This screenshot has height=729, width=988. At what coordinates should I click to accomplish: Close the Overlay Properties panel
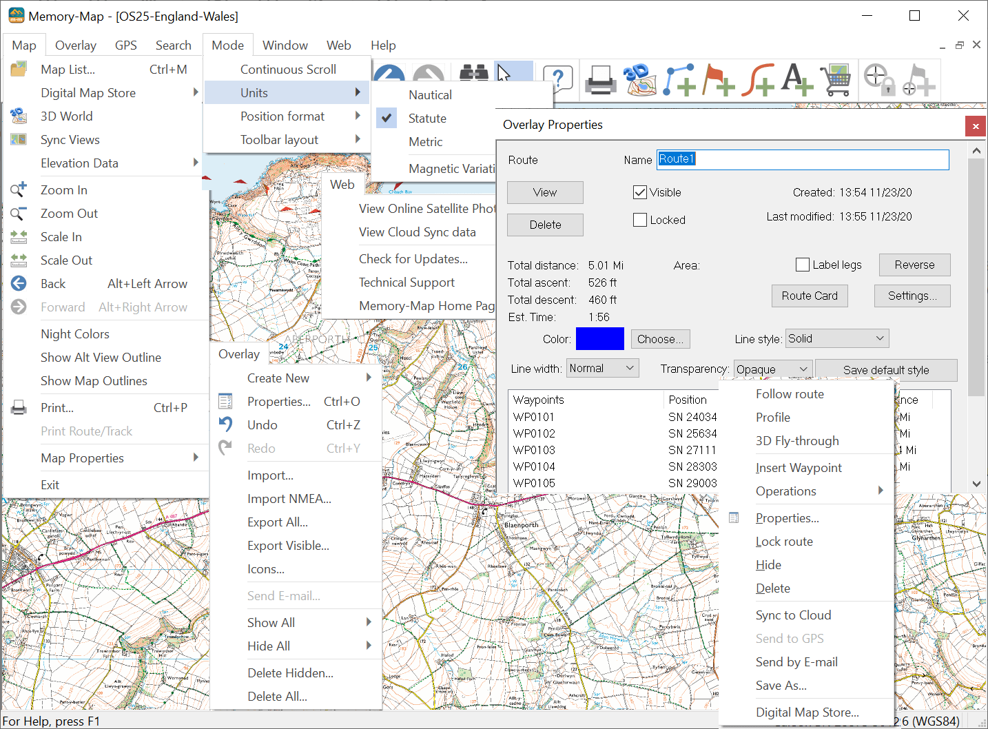coord(976,126)
